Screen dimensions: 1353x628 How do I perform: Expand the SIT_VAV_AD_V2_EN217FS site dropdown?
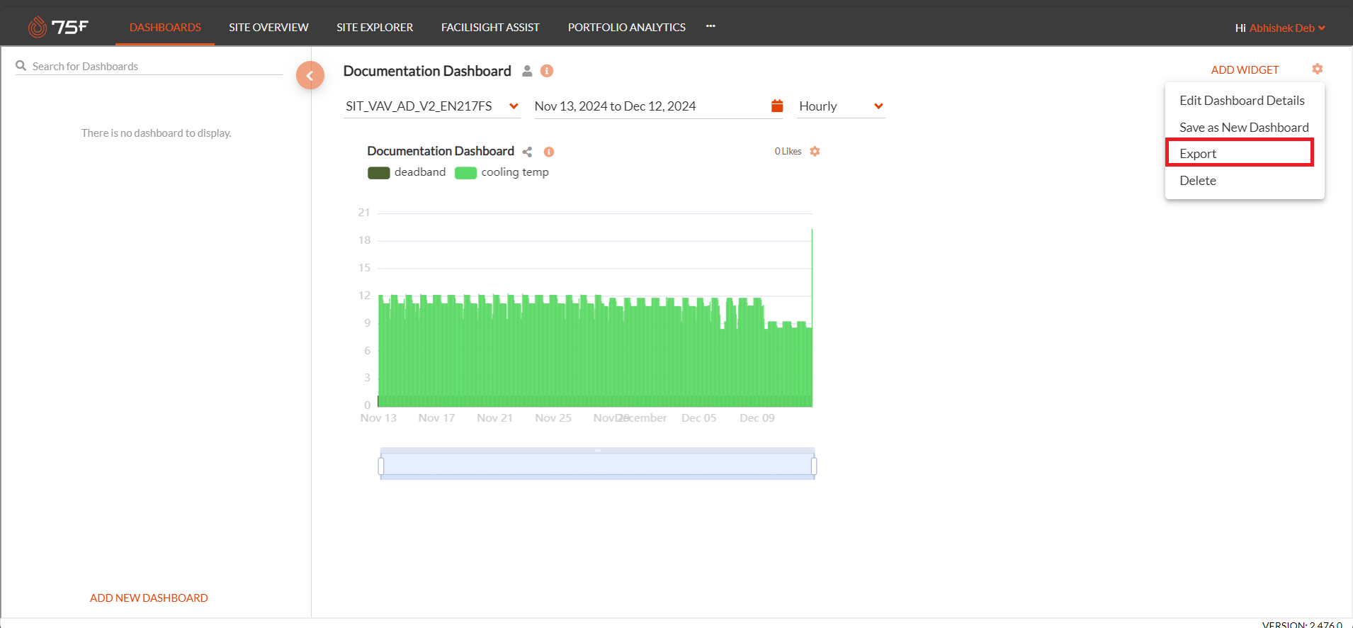[x=432, y=106]
